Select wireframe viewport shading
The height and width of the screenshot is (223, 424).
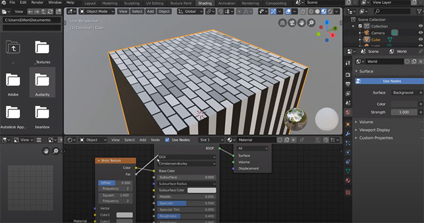click(311, 11)
